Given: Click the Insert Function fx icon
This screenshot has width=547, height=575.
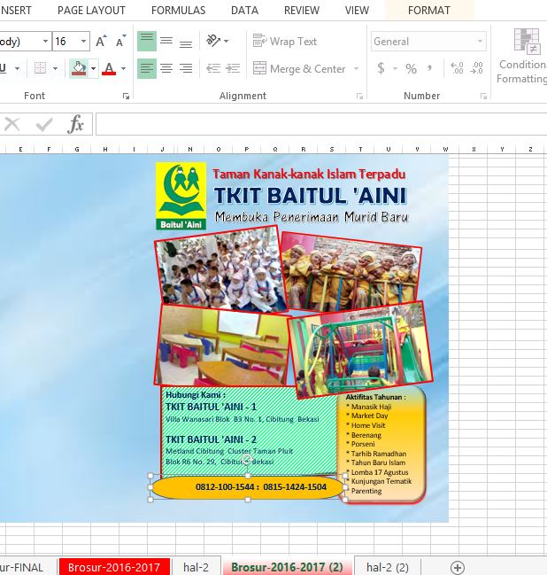Looking at the screenshot, I should [x=75, y=124].
